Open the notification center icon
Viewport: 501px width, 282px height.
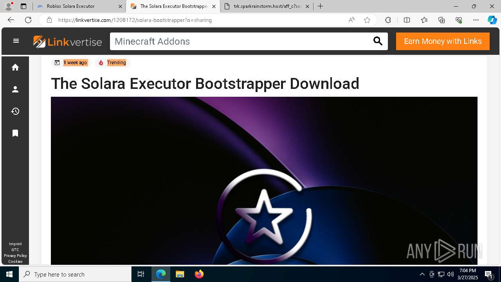click(489, 274)
